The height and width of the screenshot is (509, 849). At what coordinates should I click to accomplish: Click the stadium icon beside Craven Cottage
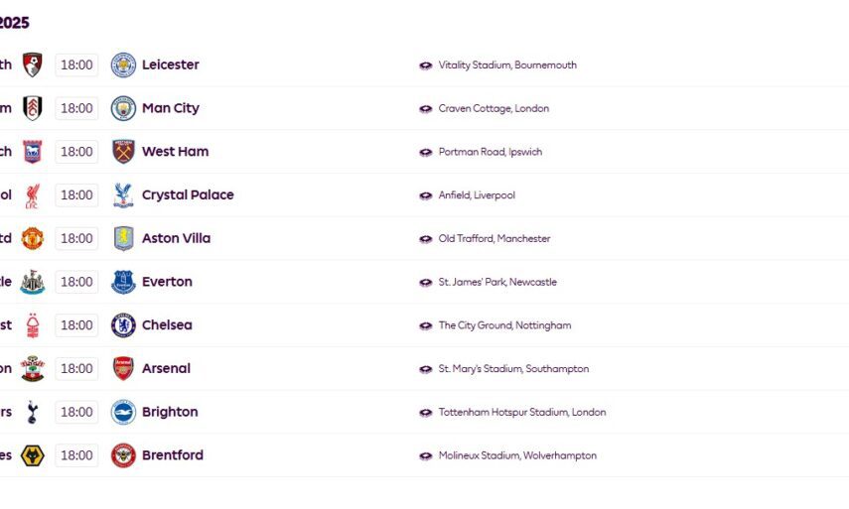426,108
